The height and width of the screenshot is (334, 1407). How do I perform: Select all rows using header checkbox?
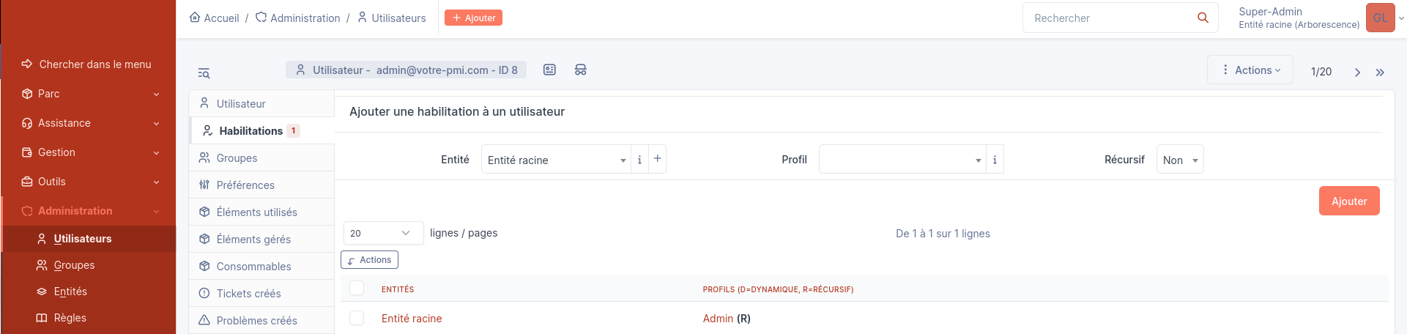click(357, 288)
